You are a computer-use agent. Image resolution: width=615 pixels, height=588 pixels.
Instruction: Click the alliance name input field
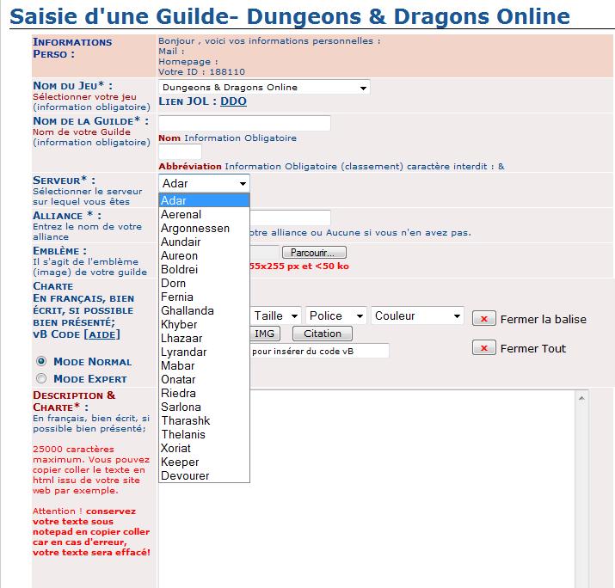290,217
